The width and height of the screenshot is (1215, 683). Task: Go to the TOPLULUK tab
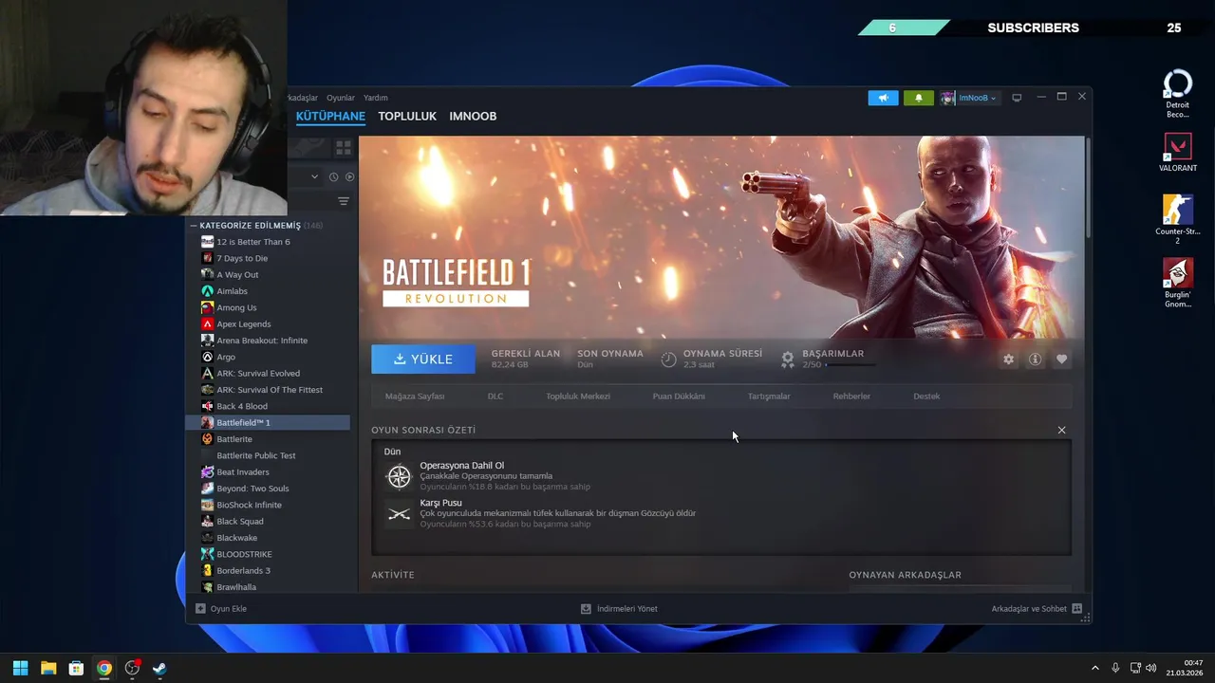(x=407, y=116)
